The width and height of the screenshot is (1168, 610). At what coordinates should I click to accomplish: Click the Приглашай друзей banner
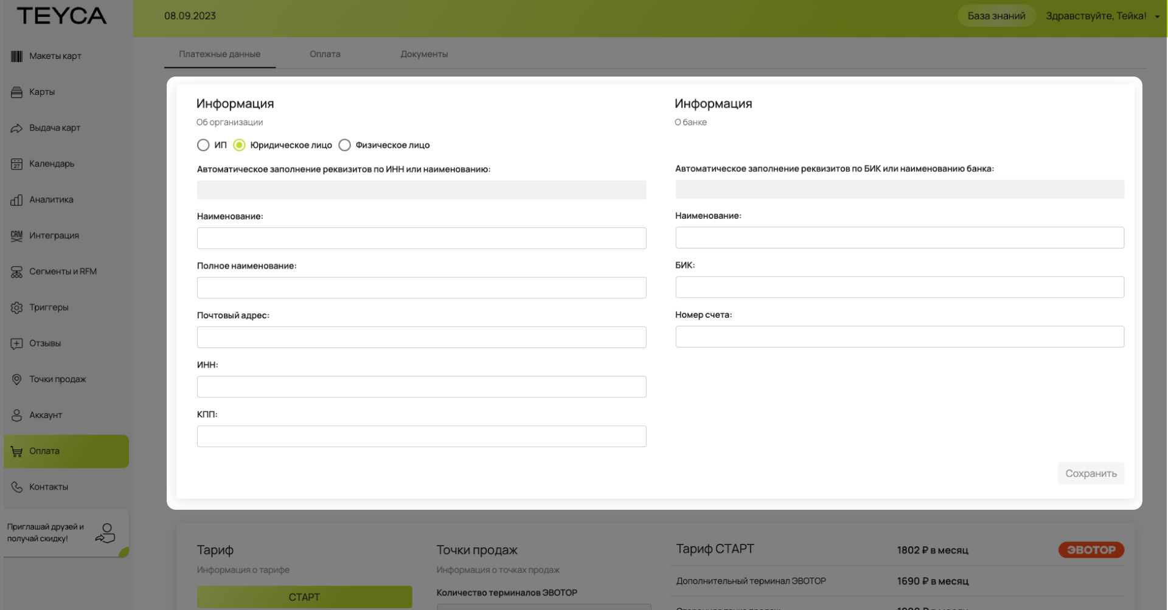point(66,533)
